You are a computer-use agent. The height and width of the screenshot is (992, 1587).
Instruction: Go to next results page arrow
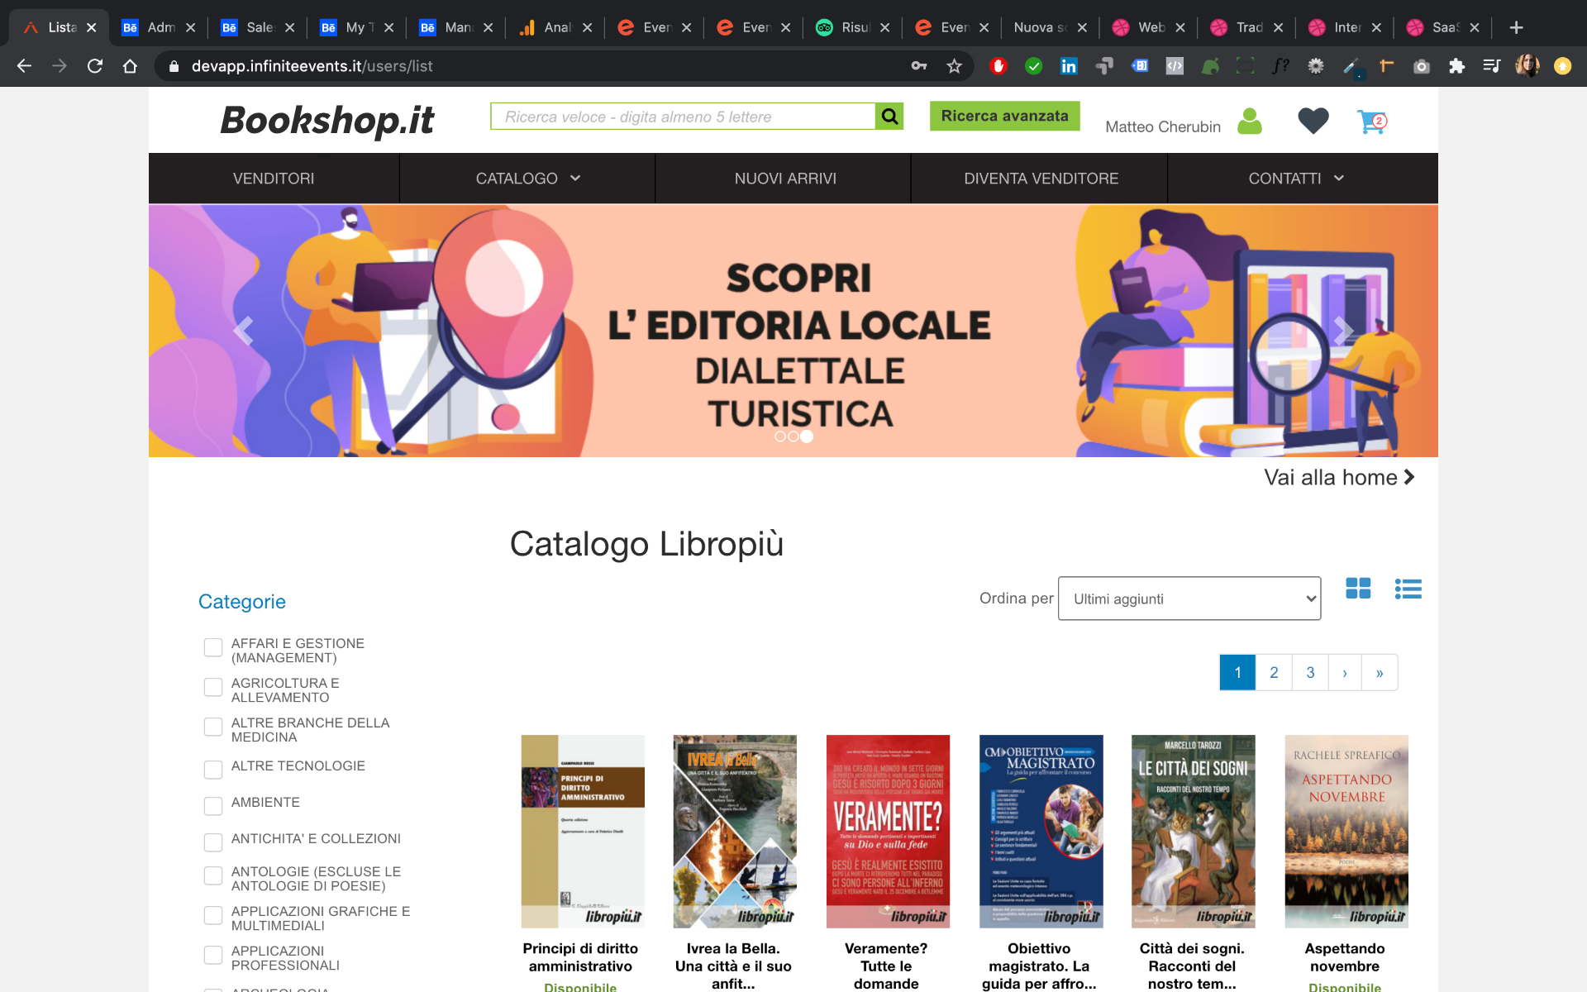point(1345,673)
